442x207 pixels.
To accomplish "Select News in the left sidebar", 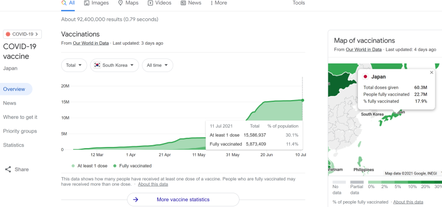I will 10,103.
